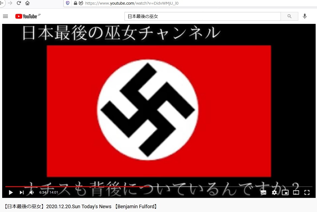317x212 pixels.
Task: Toggle subtitles/closed captions
Action: (x=263, y=192)
